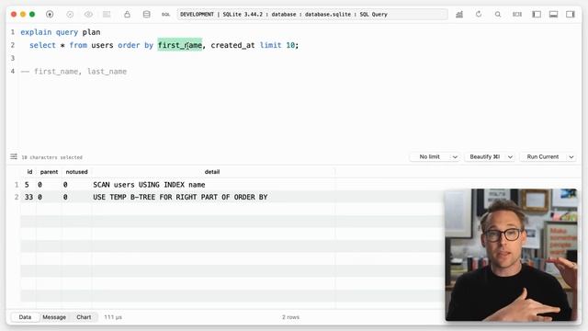Click the dimmed eye preview icon
Screen dimensions: 588x331
coord(88,15)
